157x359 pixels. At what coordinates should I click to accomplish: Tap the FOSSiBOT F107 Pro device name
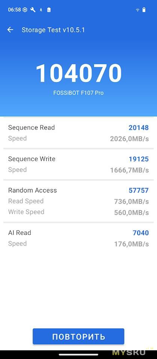point(78,93)
